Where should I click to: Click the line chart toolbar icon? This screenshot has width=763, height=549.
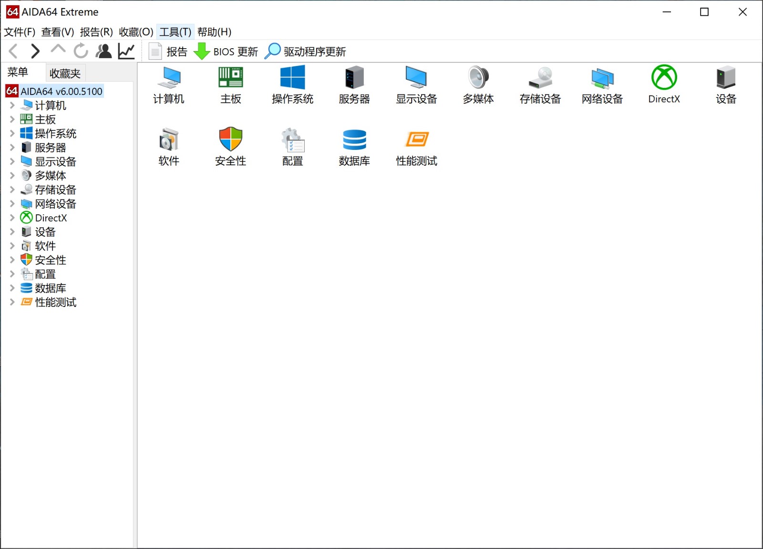126,51
